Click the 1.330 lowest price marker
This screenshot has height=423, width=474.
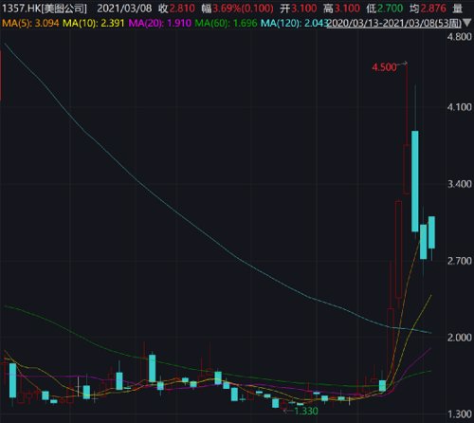pos(306,411)
